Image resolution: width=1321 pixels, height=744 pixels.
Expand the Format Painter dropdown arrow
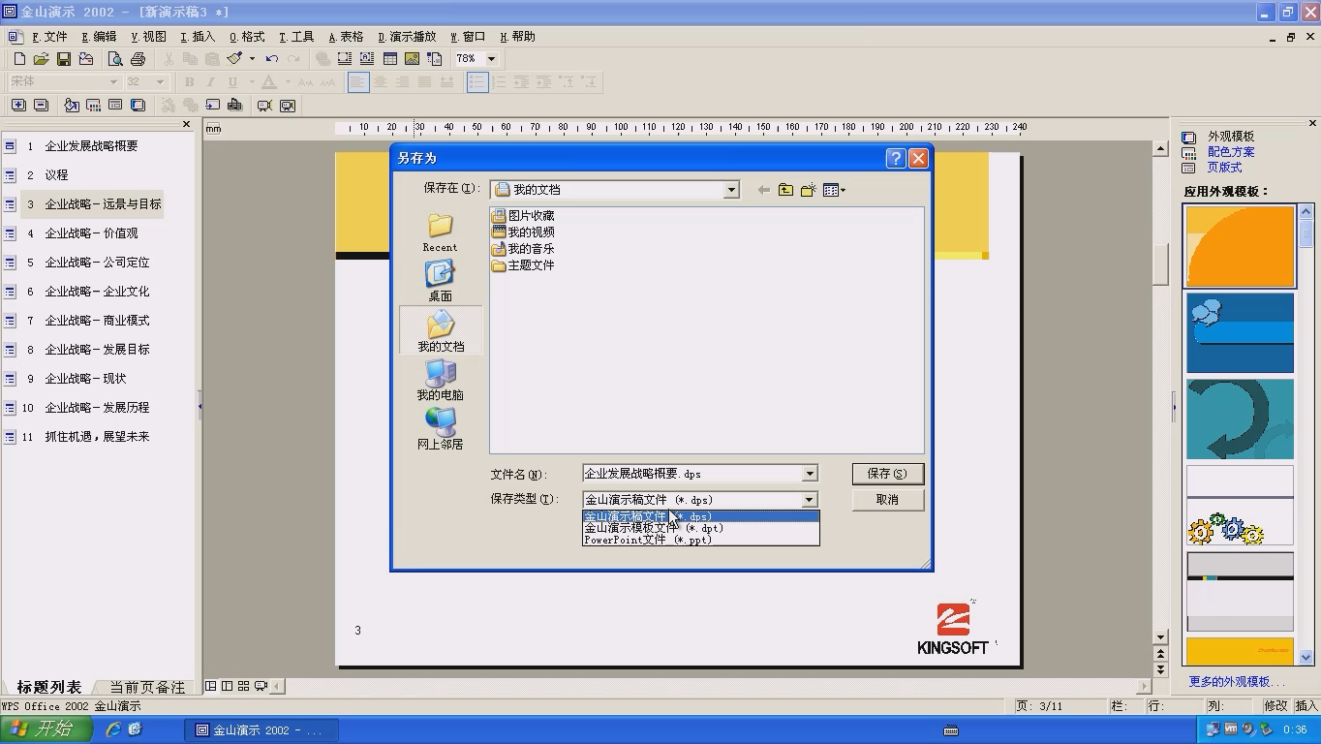click(252, 59)
